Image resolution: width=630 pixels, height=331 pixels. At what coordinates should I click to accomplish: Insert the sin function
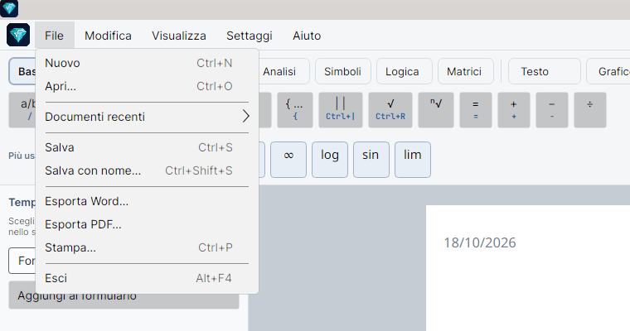371,159
